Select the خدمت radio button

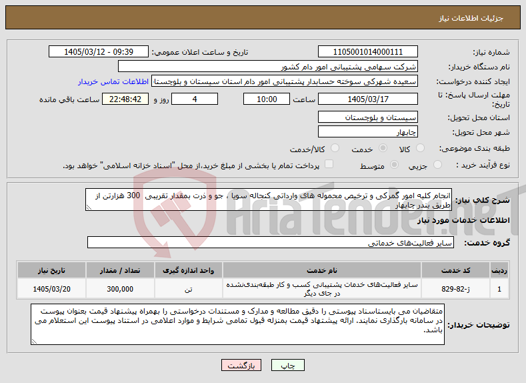pyautogui.click(x=383, y=148)
